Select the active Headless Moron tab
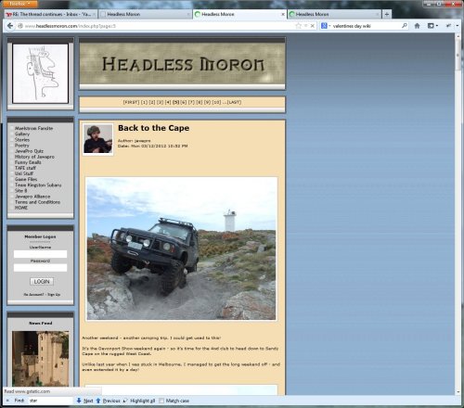Image resolution: width=464 pixels, height=408 pixels. click(239, 14)
